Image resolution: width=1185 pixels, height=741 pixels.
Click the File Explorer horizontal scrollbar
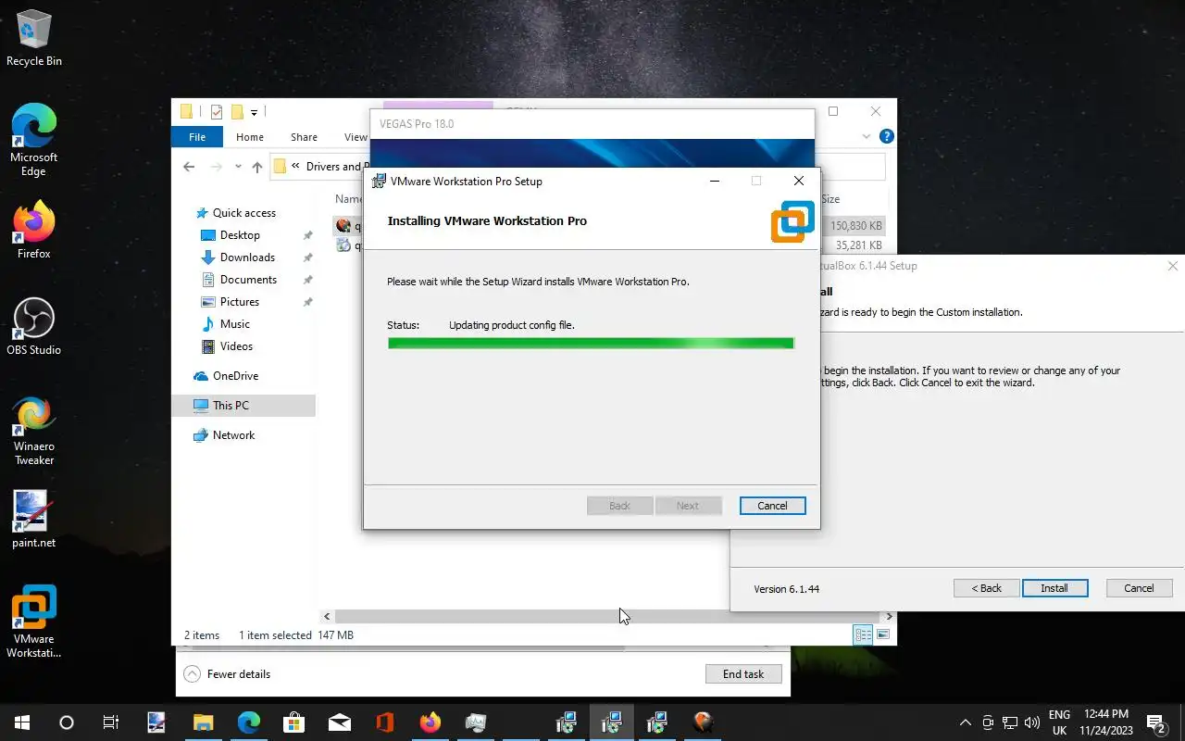pos(606,616)
